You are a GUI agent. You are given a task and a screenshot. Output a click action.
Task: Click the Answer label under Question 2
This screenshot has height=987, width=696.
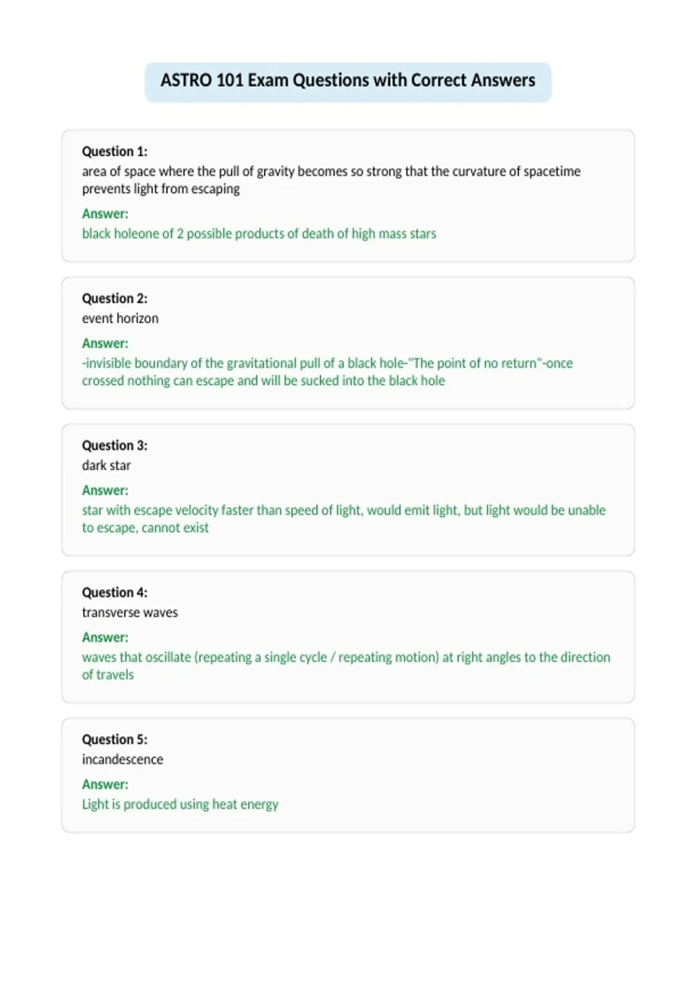click(105, 343)
